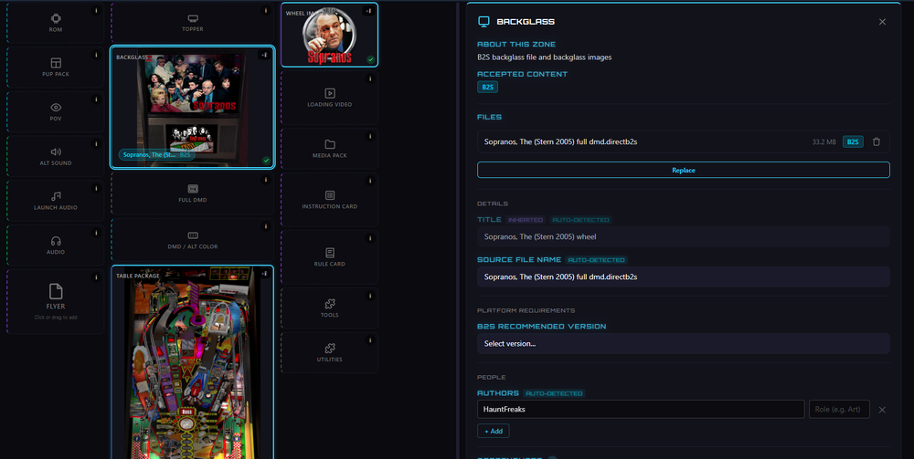Image resolution: width=914 pixels, height=459 pixels.
Task: Click the Flyer document icon
Action: pyautogui.click(x=56, y=291)
